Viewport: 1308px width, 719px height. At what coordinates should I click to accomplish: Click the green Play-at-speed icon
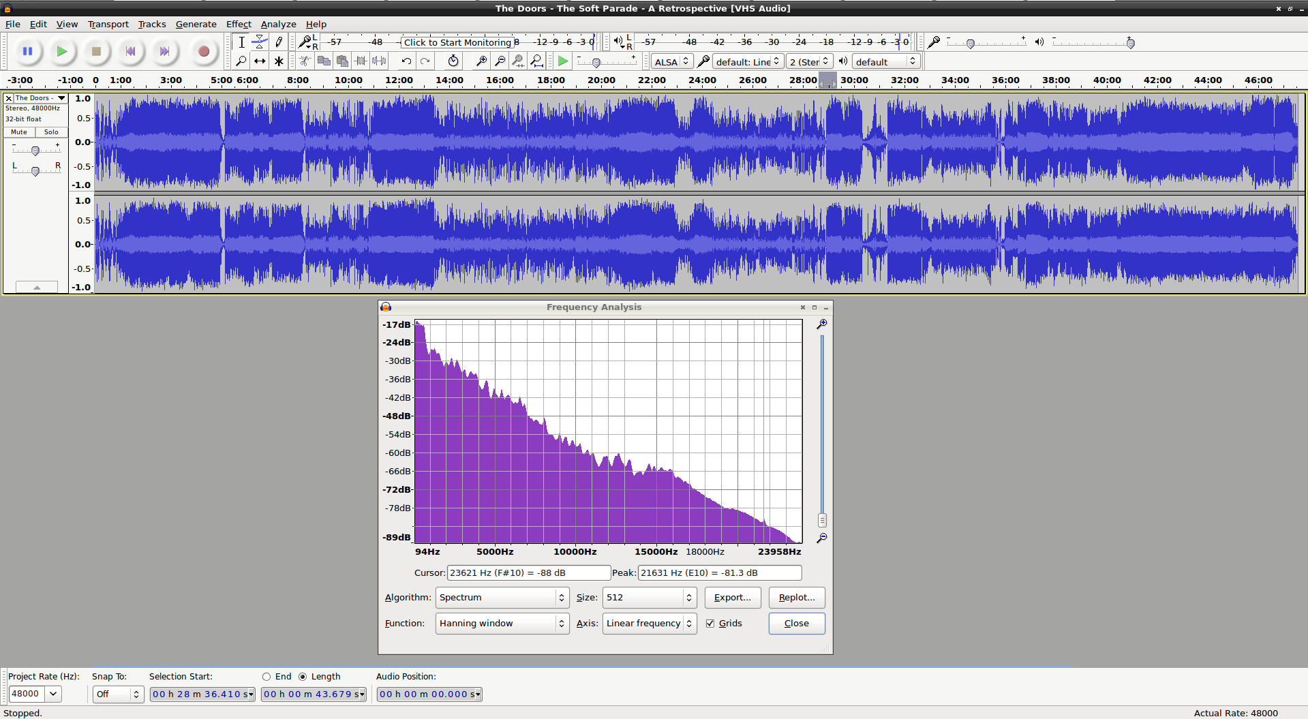[563, 61]
